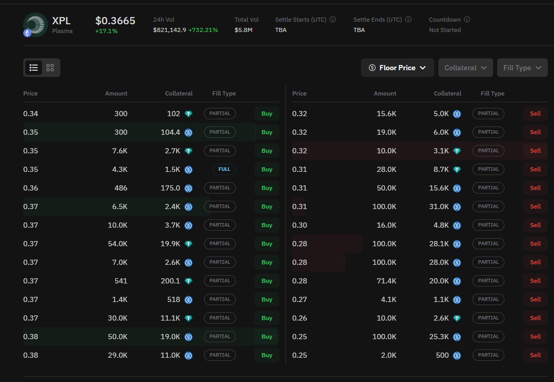Click USDT icon beside 2.6K sell-side collateral
This screenshot has height=382, width=554.
point(457,319)
